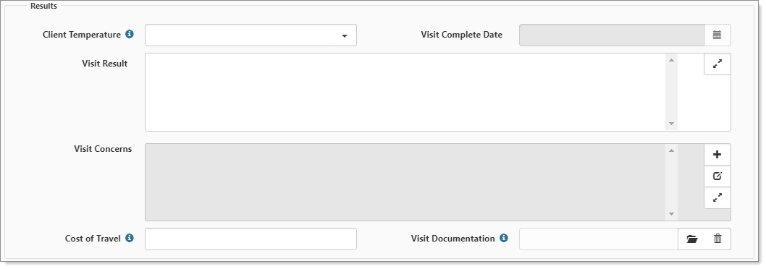Viewport: 766px width, 269px height.
Task: Click inside the Visit Concerns list box
Action: pos(405,182)
